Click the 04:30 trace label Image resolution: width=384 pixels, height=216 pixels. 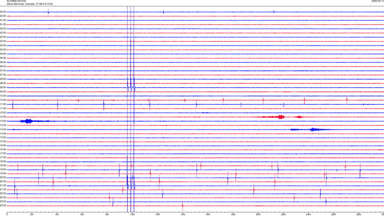tap(3, 50)
